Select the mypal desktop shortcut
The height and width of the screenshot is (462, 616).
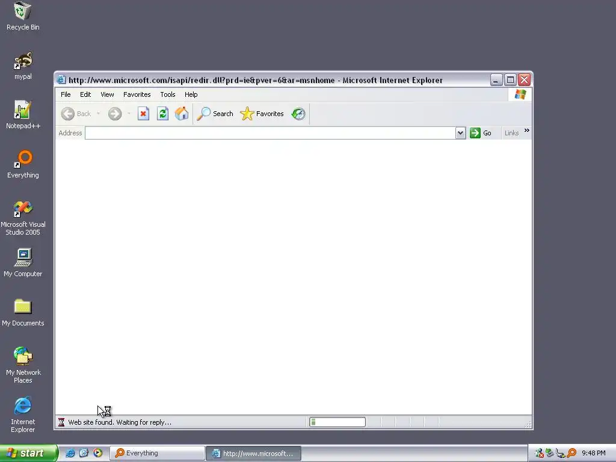pyautogui.click(x=23, y=66)
